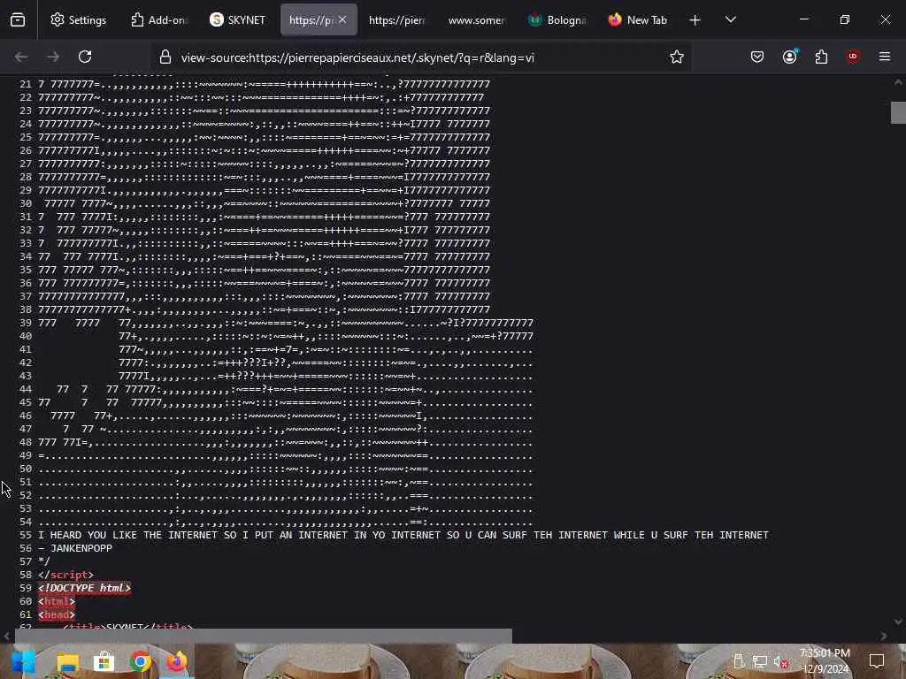906x679 pixels.
Task: Expand the list all tabs dropdown
Action: click(x=731, y=20)
